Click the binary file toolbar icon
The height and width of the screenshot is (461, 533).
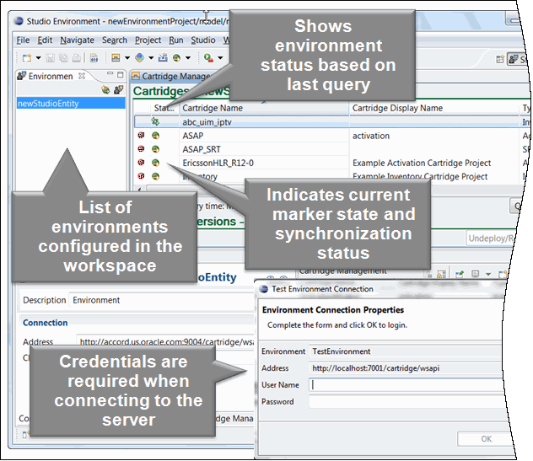click(94, 58)
